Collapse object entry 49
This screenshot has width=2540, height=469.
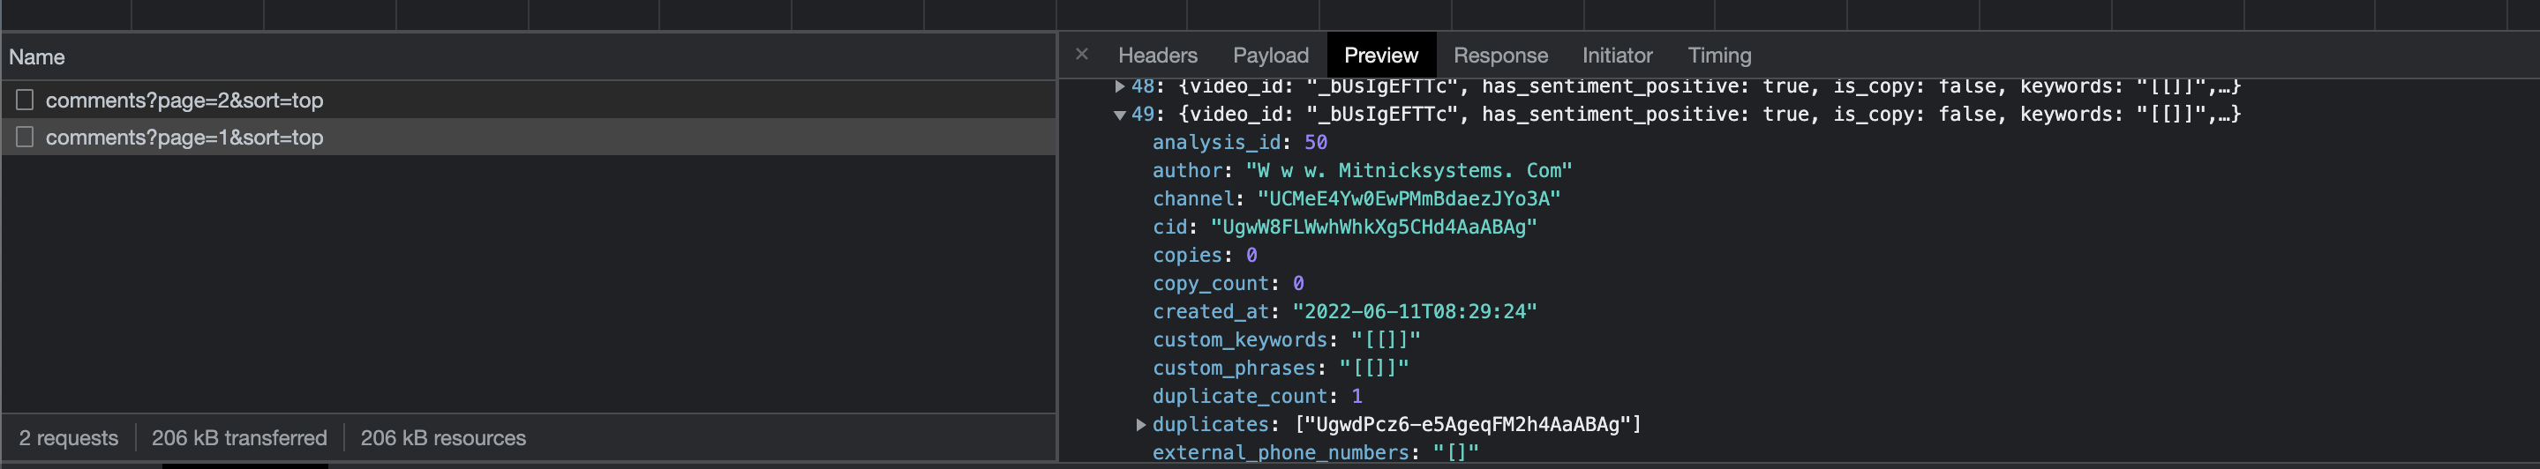[x=1119, y=115]
